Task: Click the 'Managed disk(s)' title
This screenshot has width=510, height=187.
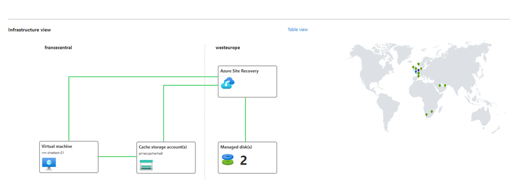Action: 236,147
